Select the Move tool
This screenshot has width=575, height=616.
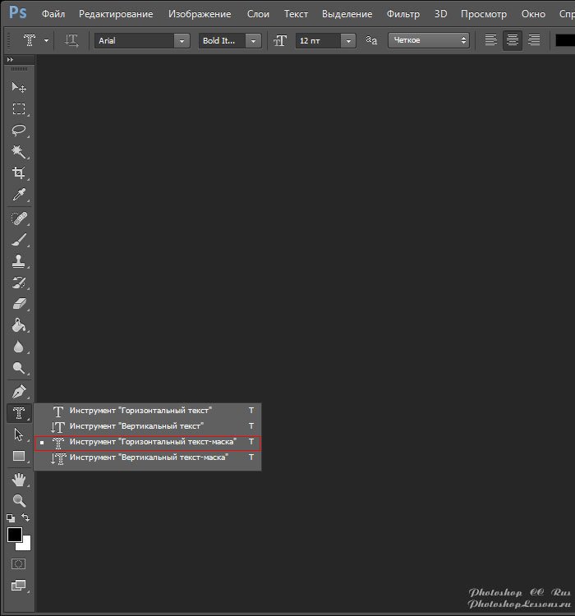[x=18, y=87]
